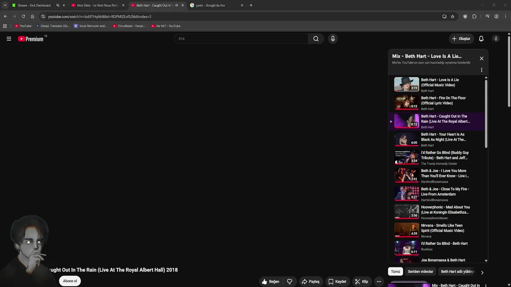The height and width of the screenshot is (287, 511).
Task: Open YouTube bookmark in bookmarks bar
Action: pyautogui.click(x=23, y=26)
